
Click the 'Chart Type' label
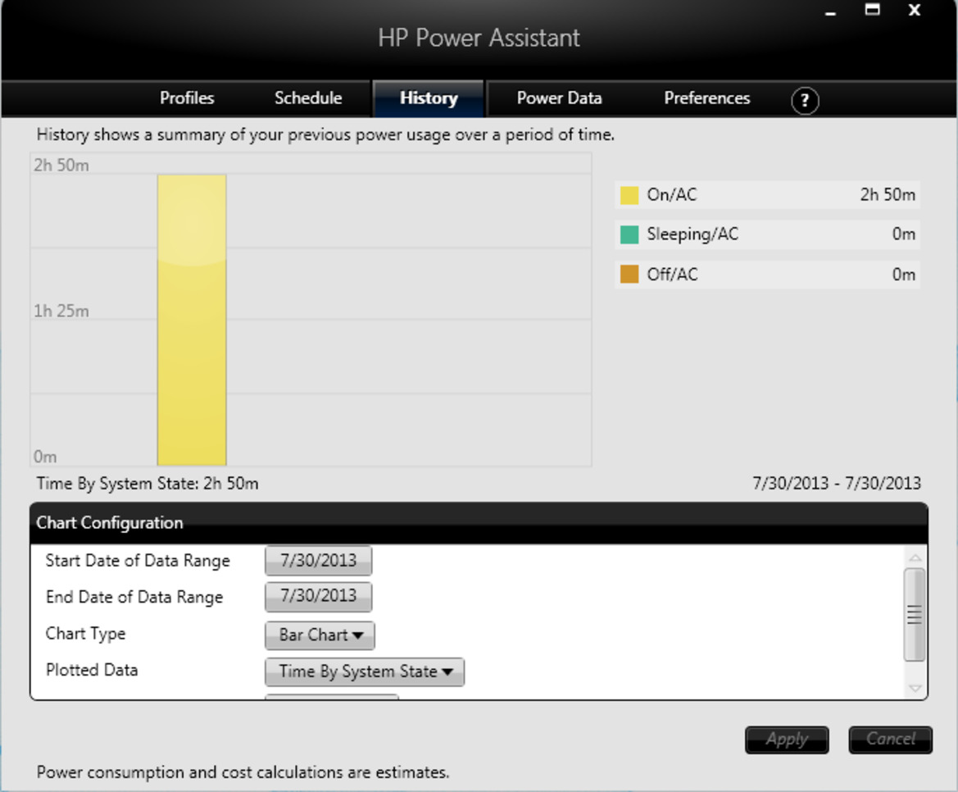[85, 634]
